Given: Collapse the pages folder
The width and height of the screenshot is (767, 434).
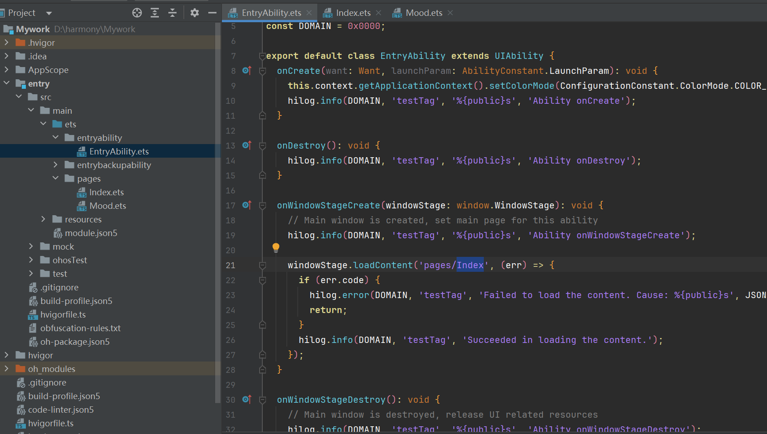Looking at the screenshot, I should point(55,178).
